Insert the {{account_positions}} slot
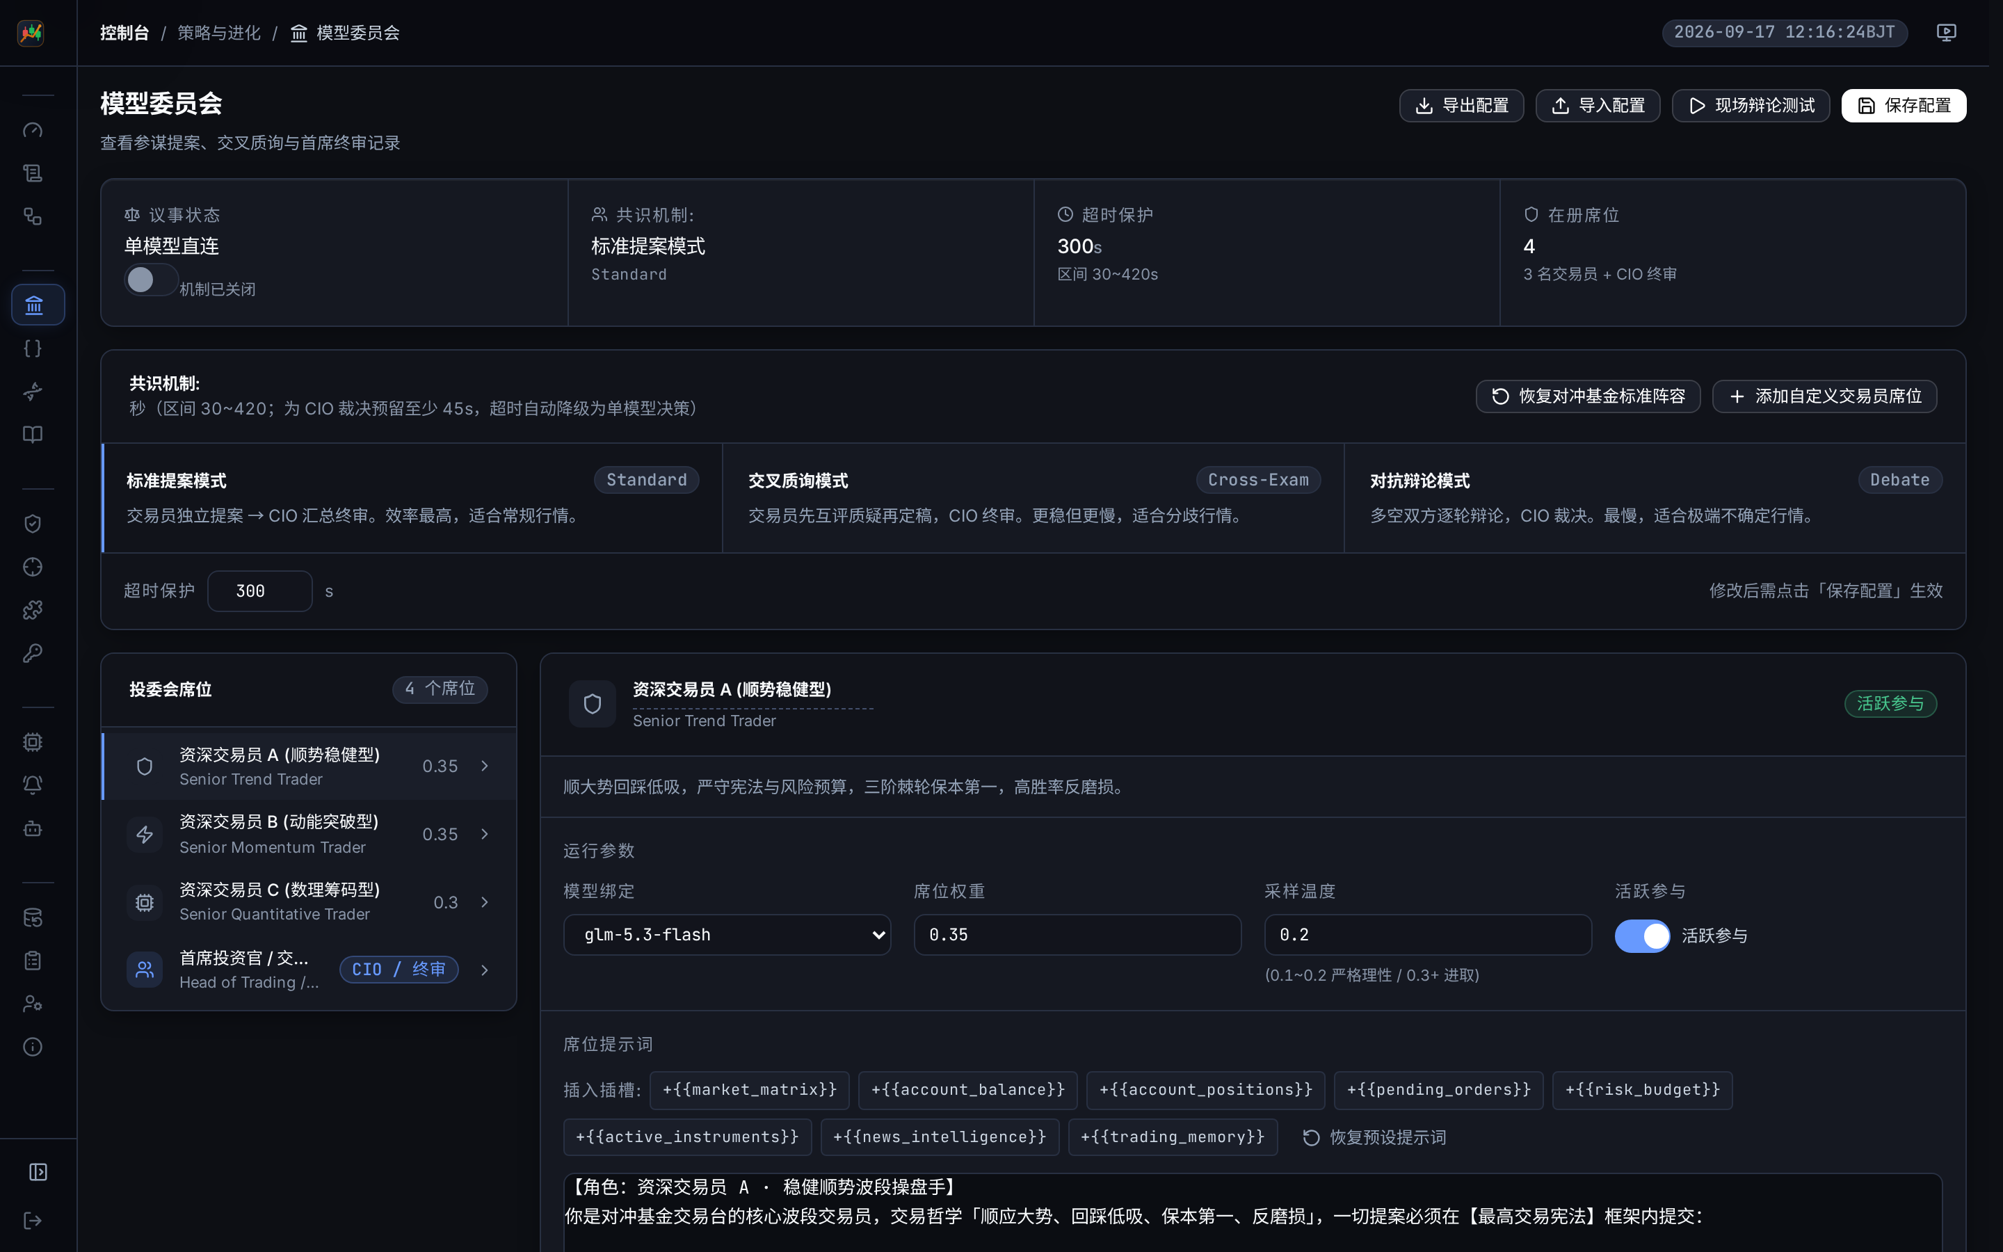The width and height of the screenshot is (2003, 1252). (1205, 1090)
